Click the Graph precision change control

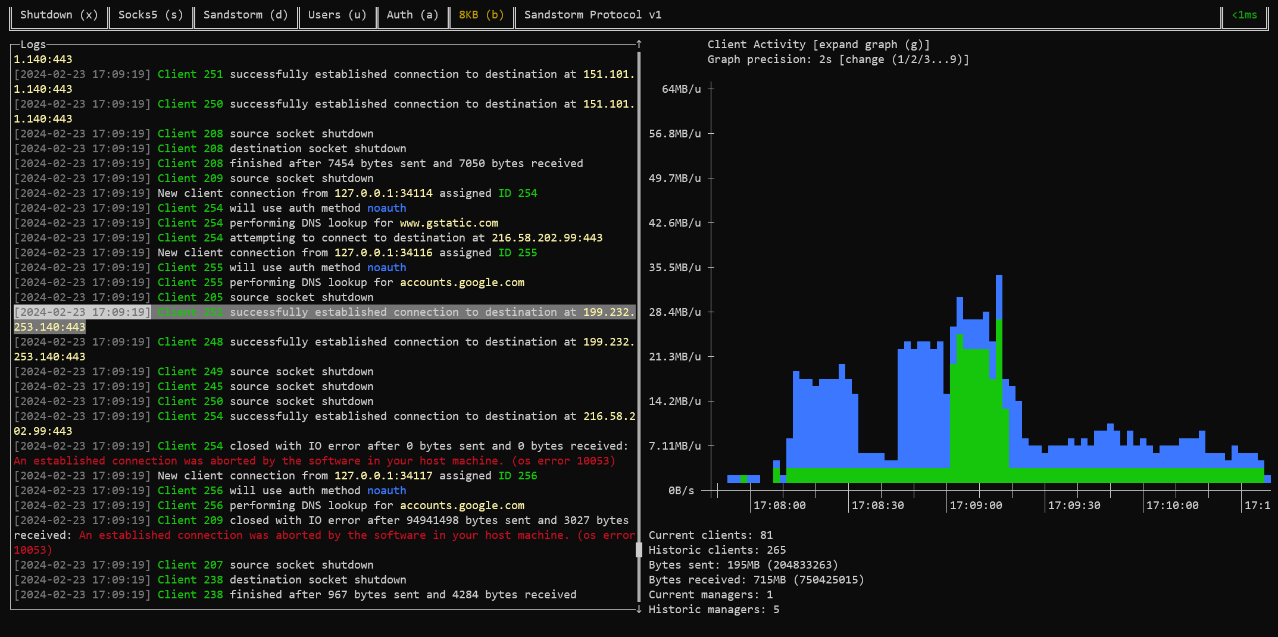[904, 59]
